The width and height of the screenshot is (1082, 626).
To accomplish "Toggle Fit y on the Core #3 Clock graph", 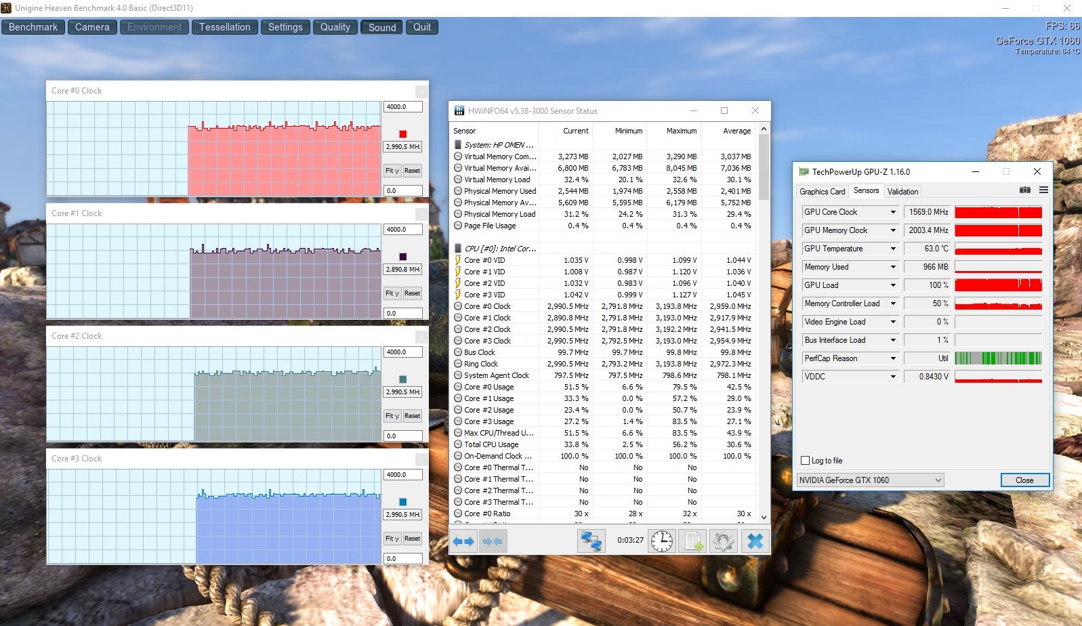I will click(393, 539).
